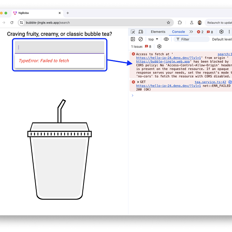Click the console prompt chevron
Screen dimensions: 232x232
(132, 96)
